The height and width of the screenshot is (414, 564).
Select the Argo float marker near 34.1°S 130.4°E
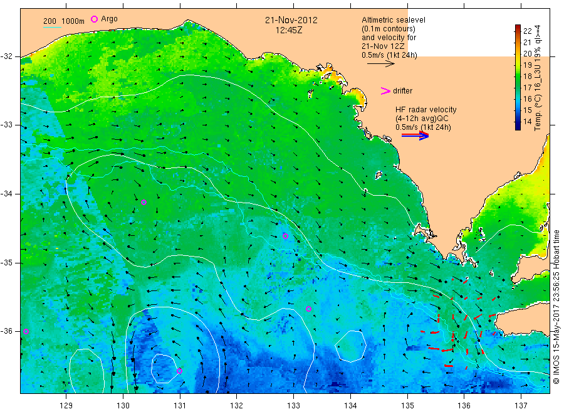[x=144, y=203]
